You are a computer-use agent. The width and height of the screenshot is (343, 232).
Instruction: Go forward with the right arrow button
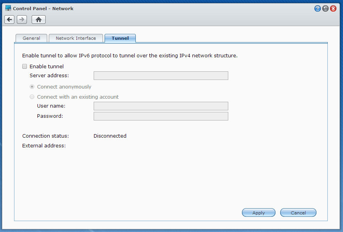tap(22, 19)
